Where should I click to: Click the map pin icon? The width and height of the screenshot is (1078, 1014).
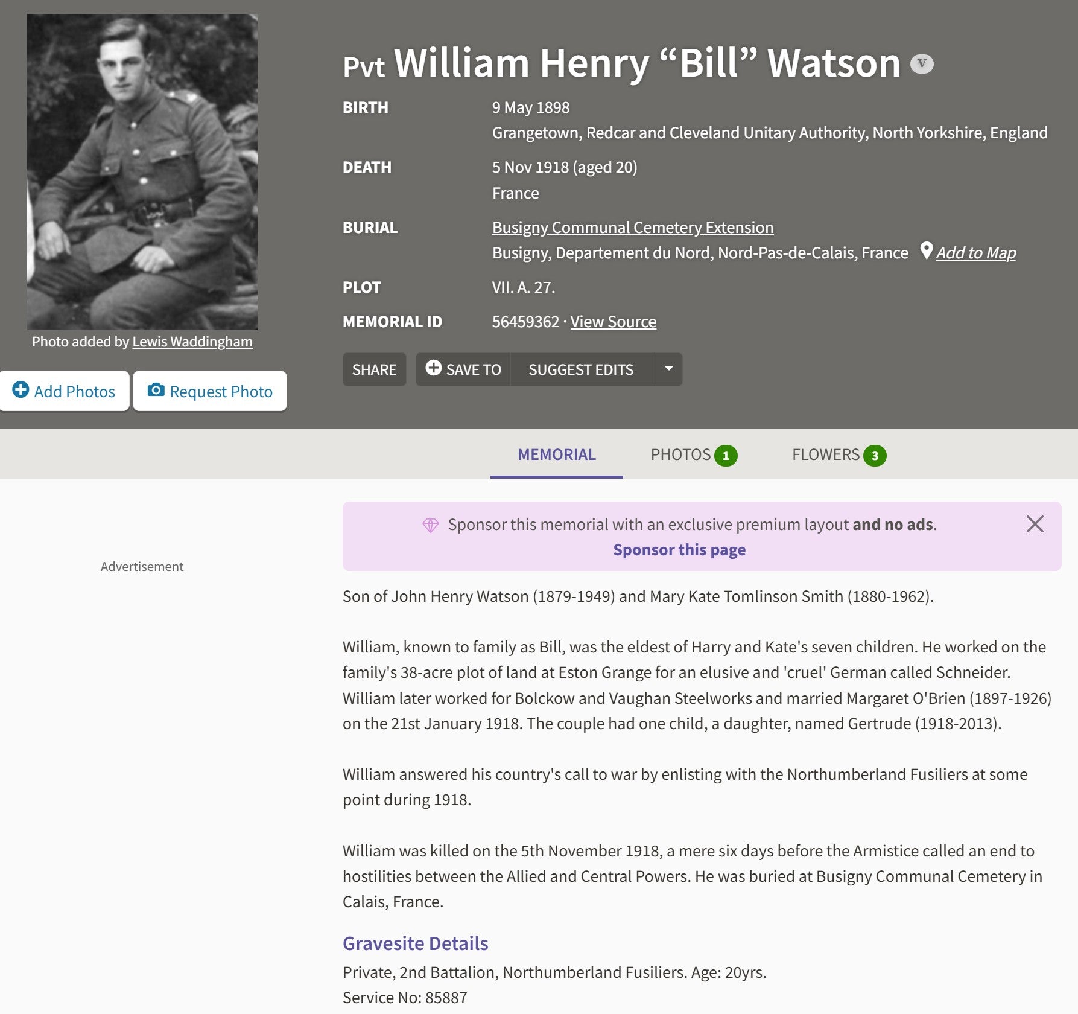(x=926, y=251)
